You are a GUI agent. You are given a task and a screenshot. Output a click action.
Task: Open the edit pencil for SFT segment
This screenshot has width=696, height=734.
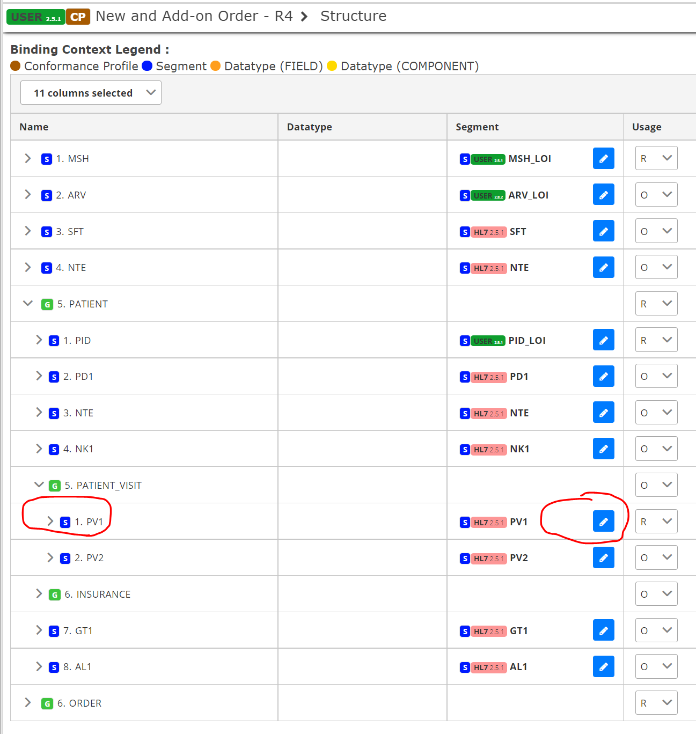(603, 231)
